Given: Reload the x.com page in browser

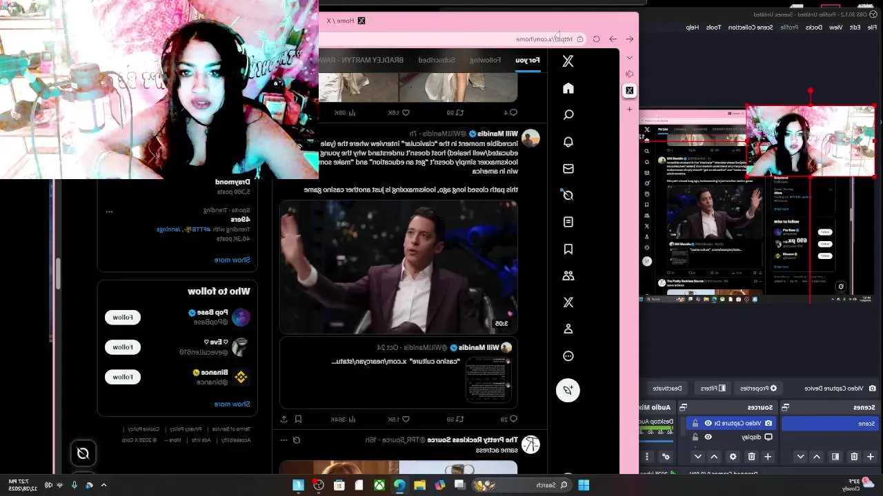Looking at the screenshot, I should point(596,39).
